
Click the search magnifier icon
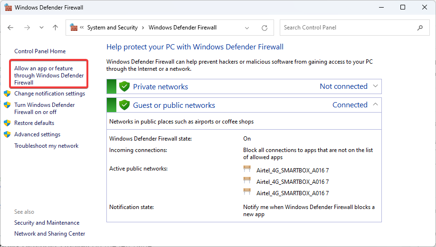pos(420,28)
